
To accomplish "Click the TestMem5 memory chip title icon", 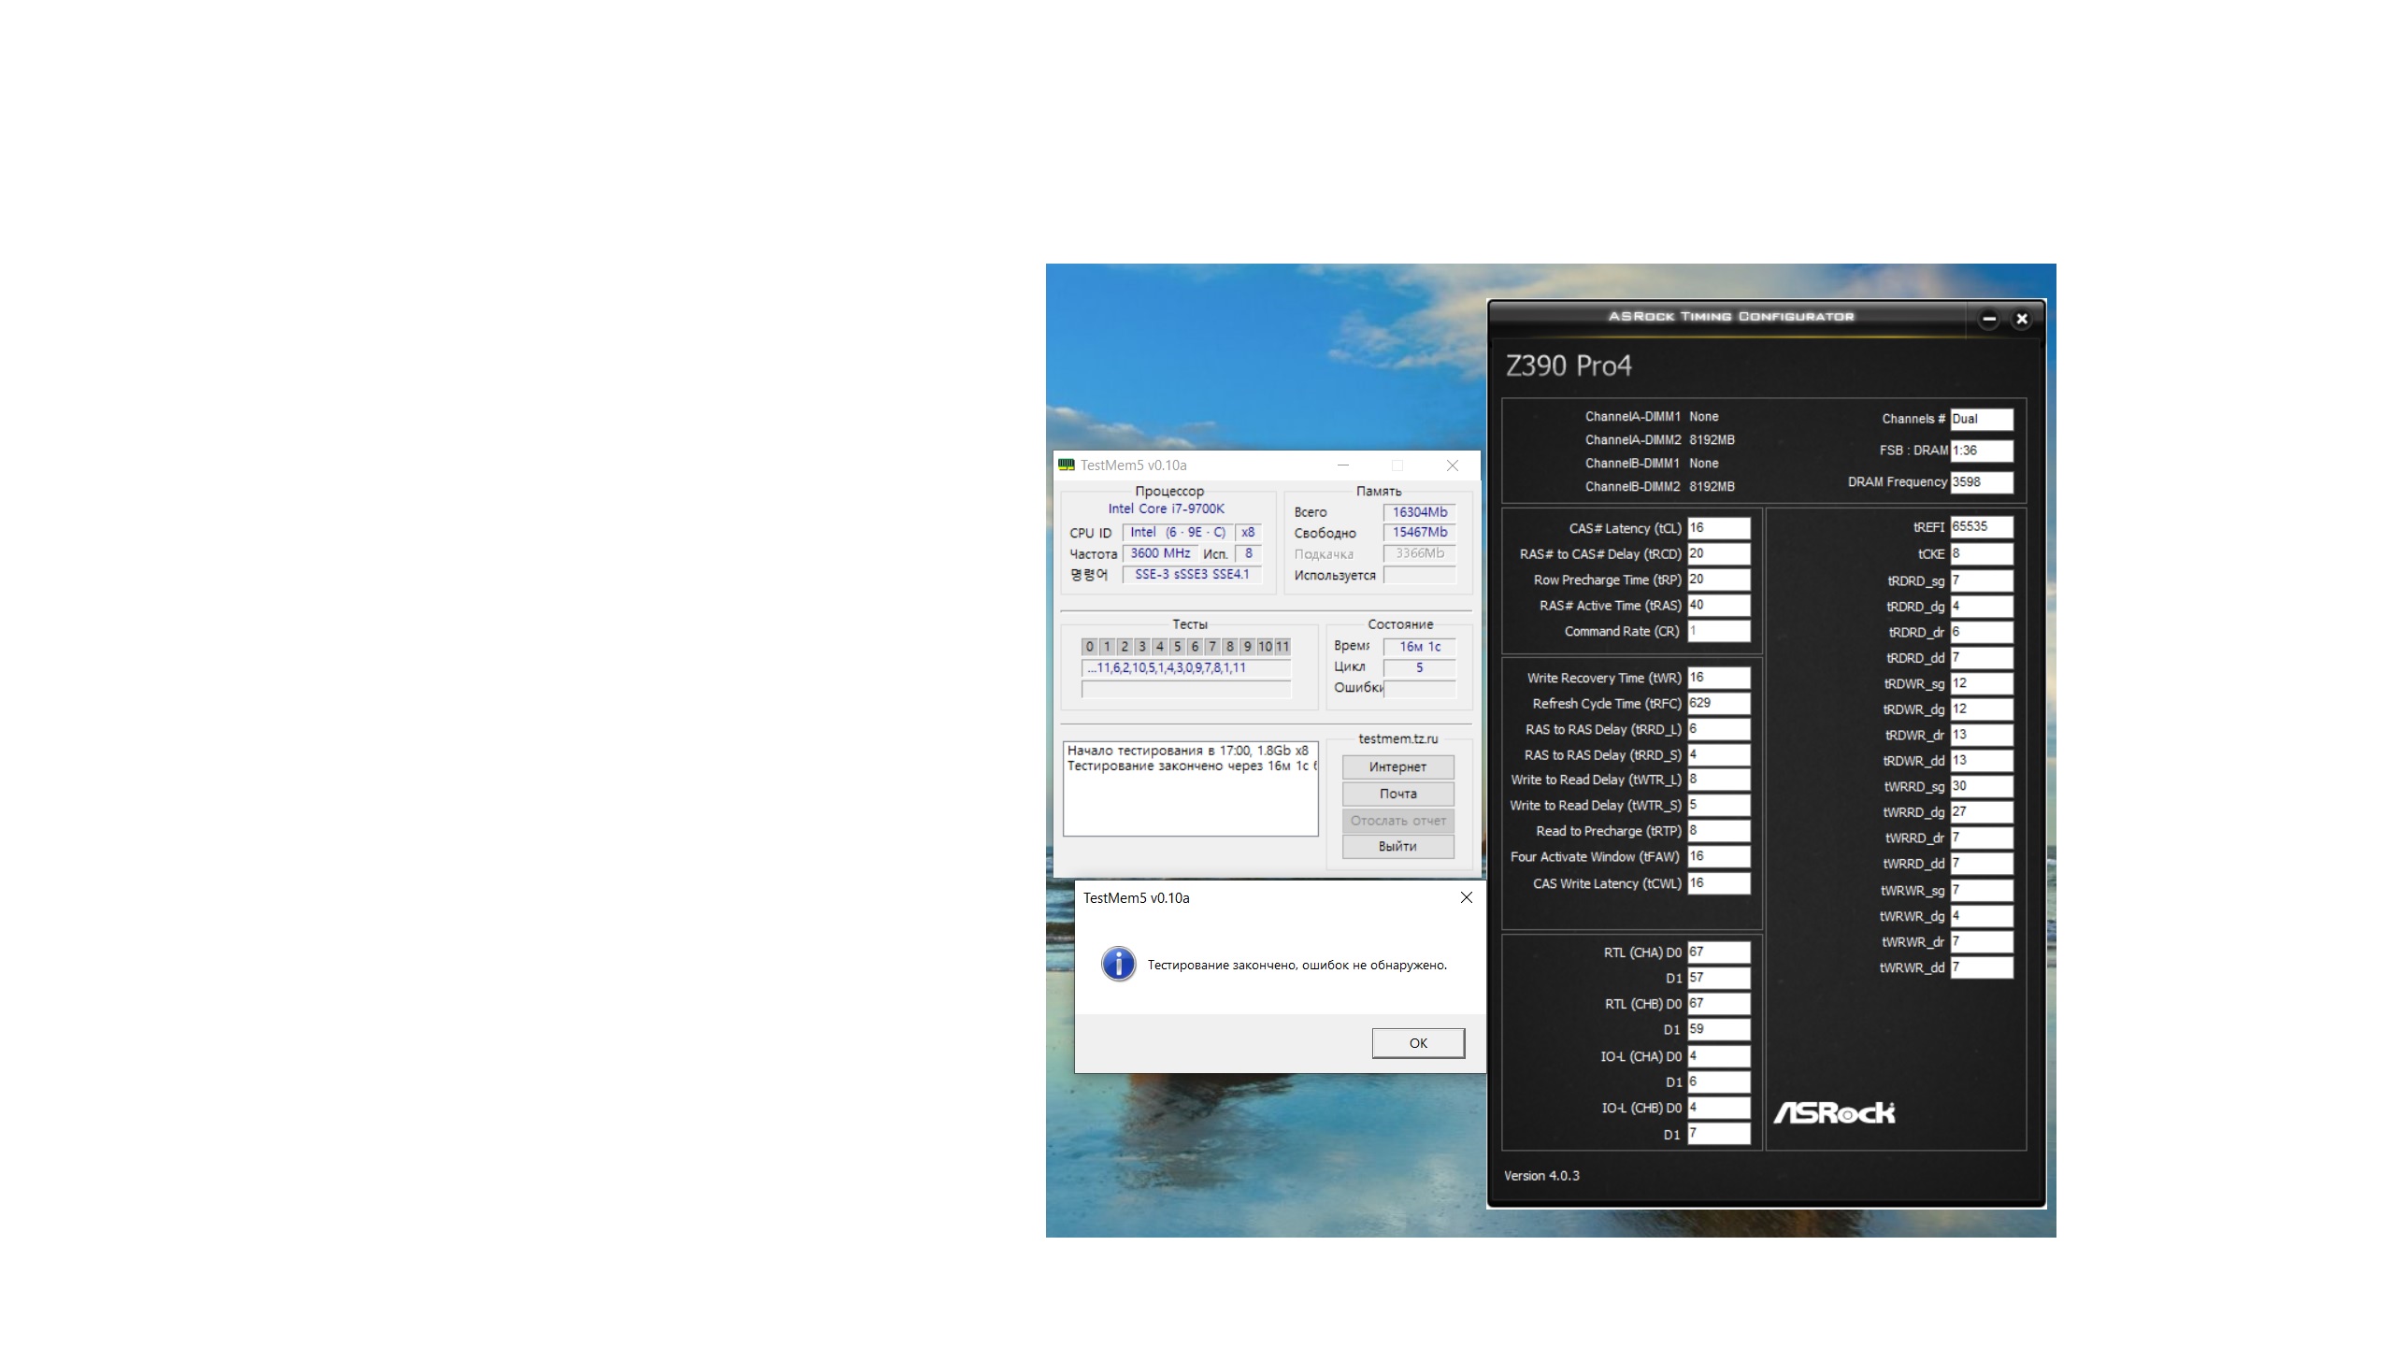I will coord(1066,465).
